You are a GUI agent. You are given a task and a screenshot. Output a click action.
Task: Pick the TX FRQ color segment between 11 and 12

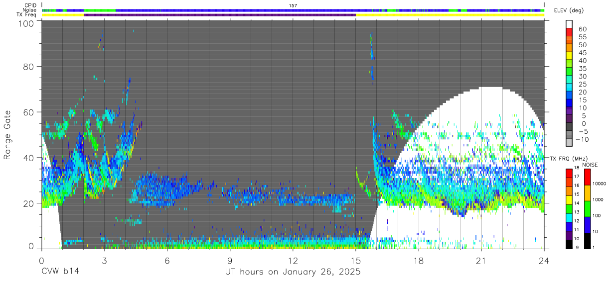(x=569, y=225)
